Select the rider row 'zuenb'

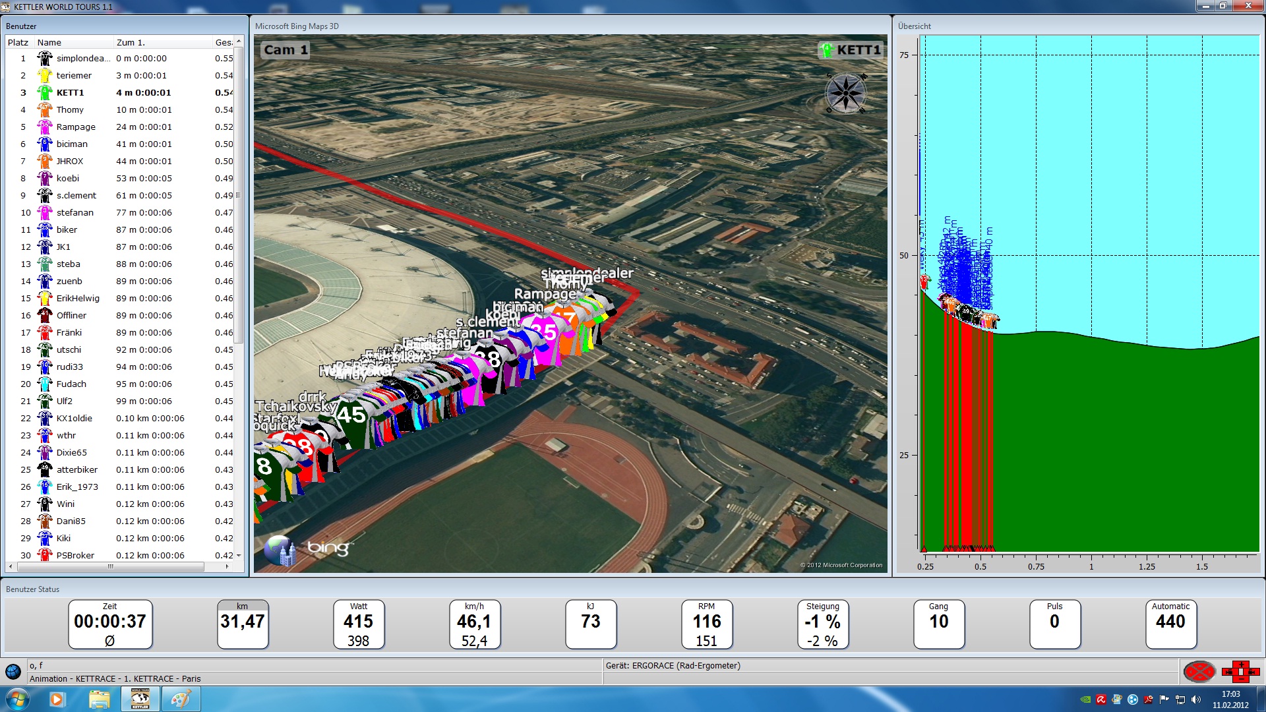(x=120, y=281)
